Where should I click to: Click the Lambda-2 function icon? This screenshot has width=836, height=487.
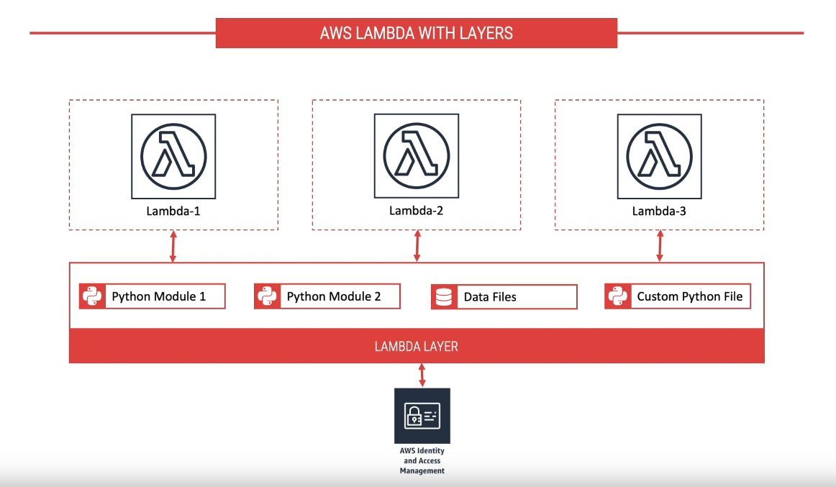coord(417,155)
